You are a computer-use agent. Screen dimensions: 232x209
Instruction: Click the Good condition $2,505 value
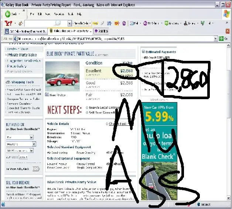click(126, 83)
